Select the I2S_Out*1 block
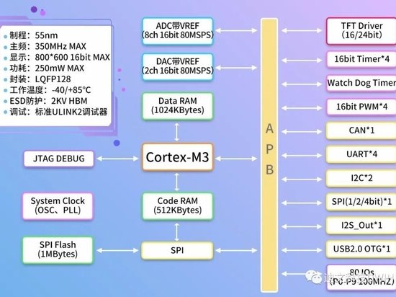The image size is (396, 297). tap(361, 225)
